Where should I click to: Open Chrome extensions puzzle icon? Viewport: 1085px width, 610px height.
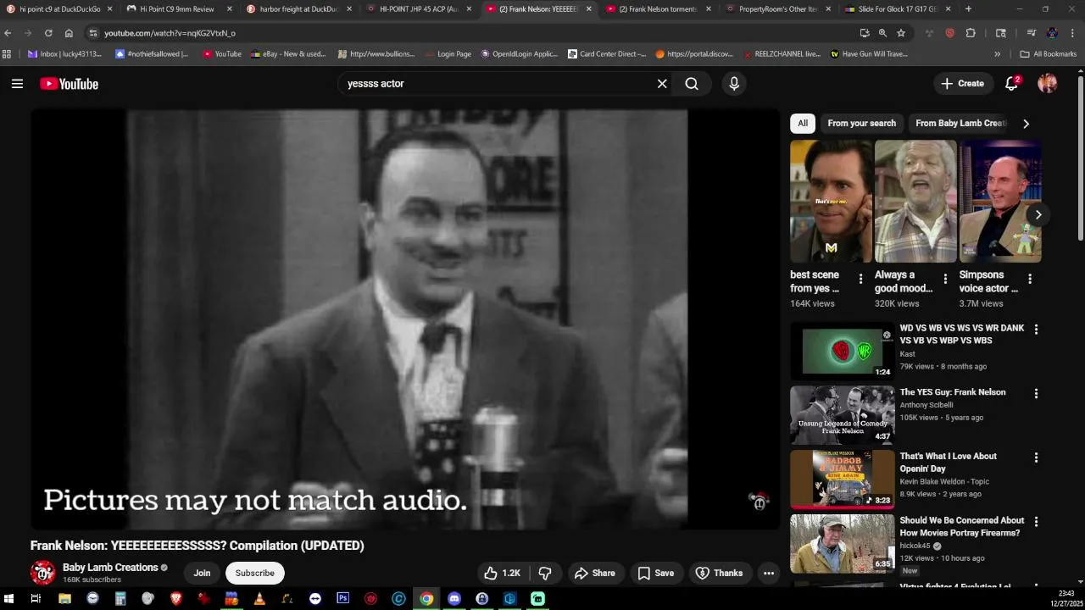[x=971, y=33]
